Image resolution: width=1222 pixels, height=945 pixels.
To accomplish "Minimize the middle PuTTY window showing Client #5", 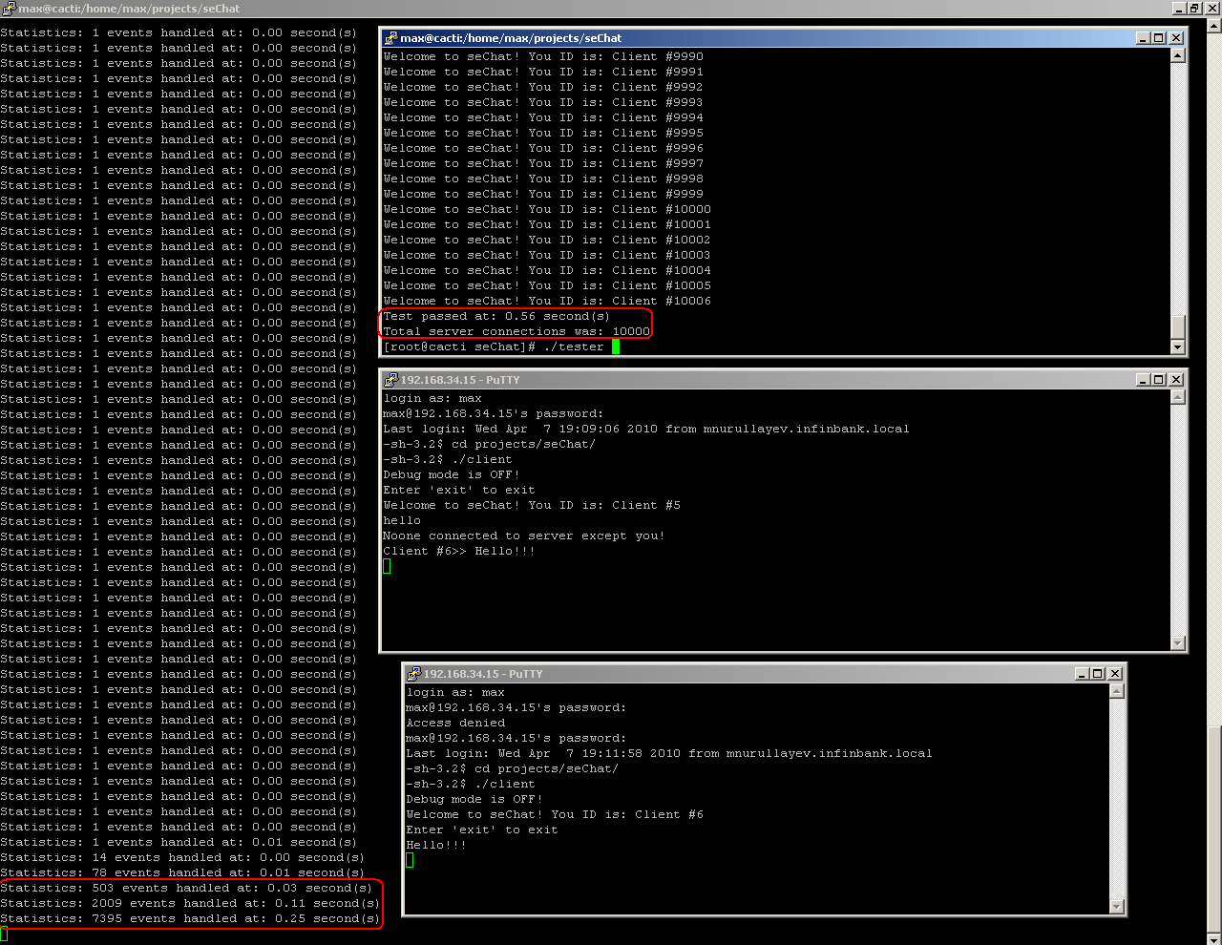I will 1144,380.
